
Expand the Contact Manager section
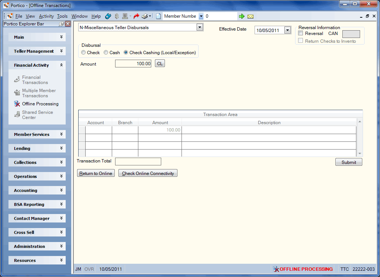37,218
